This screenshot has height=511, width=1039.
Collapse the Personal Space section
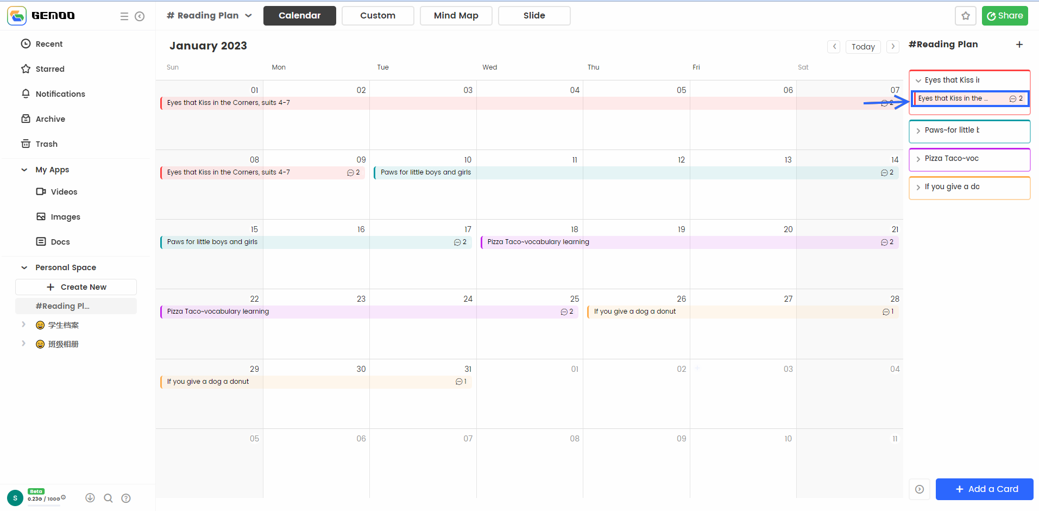coord(24,267)
